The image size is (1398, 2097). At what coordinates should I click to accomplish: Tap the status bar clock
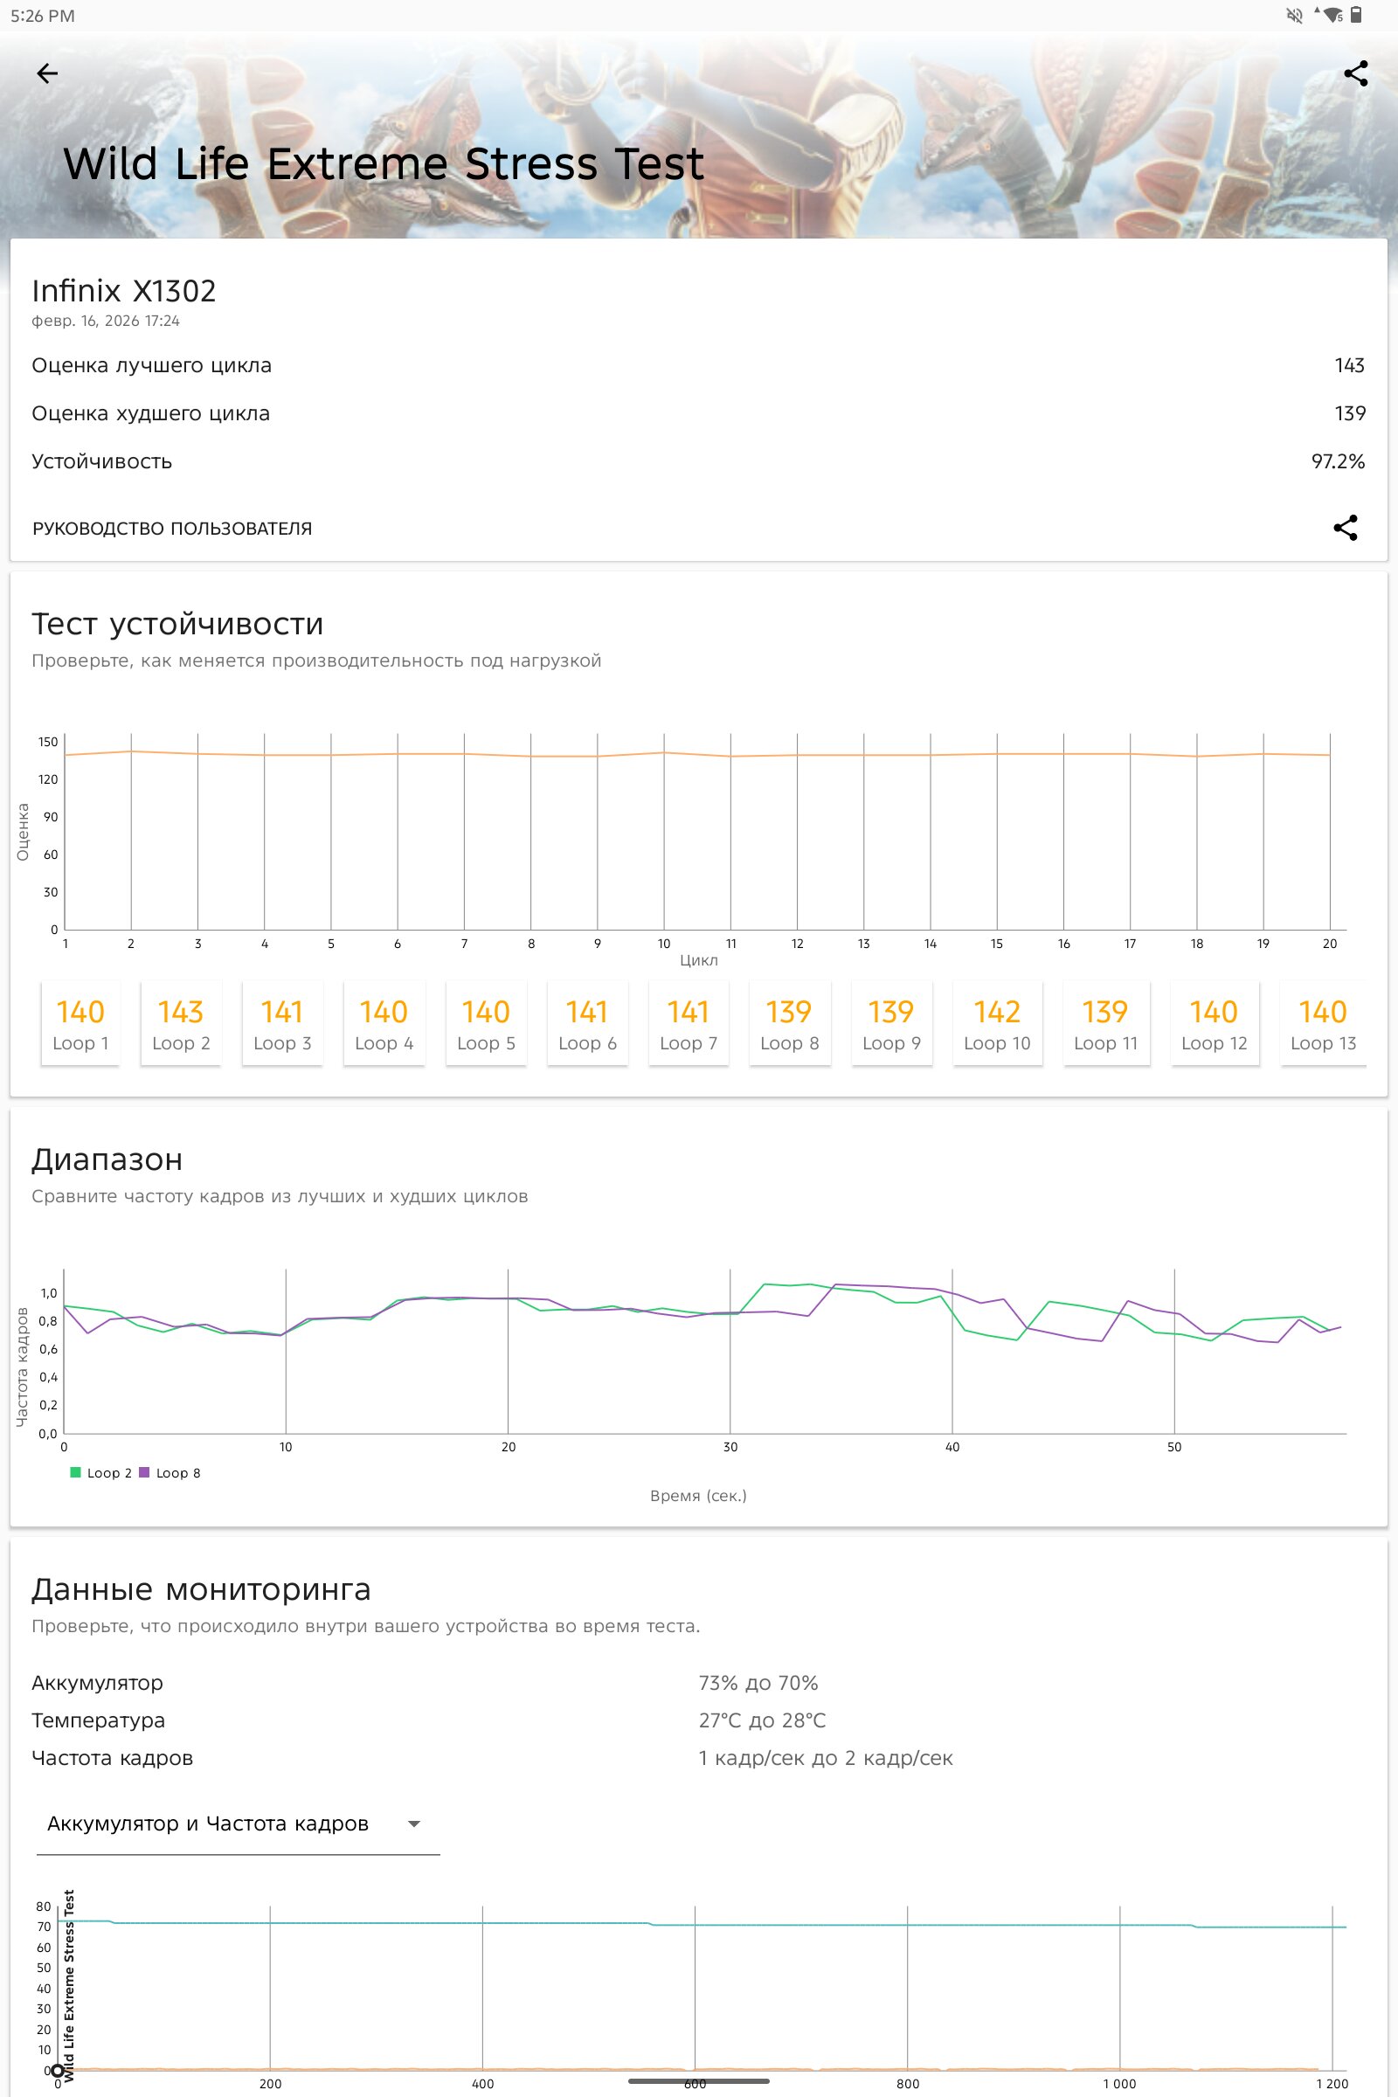[x=43, y=16]
